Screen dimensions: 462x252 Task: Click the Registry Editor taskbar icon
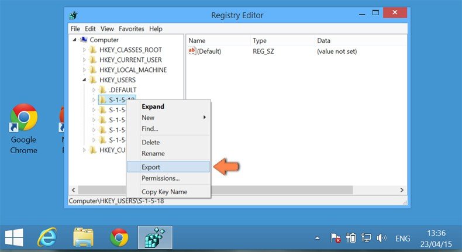(155, 237)
